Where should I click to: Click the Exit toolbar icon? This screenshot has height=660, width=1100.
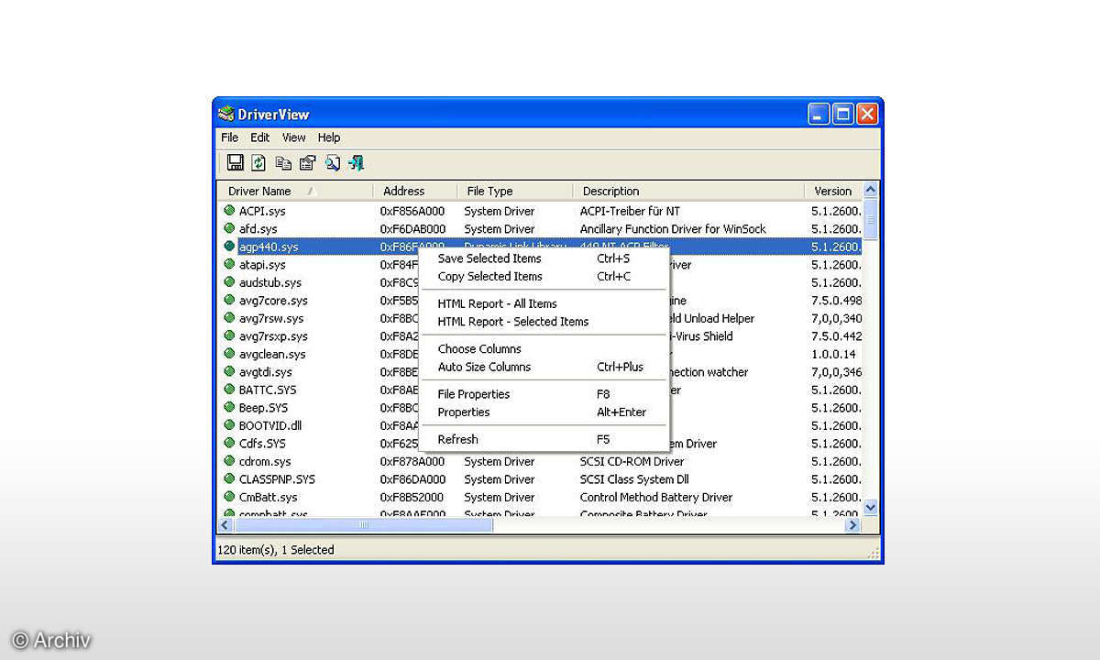click(356, 162)
